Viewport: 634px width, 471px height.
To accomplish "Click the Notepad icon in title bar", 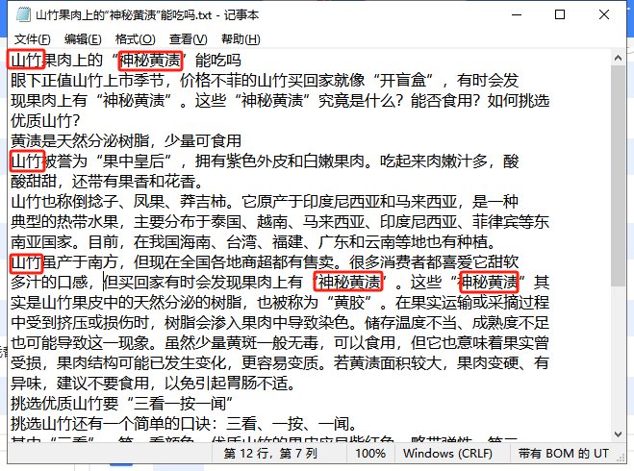I will click(x=23, y=15).
